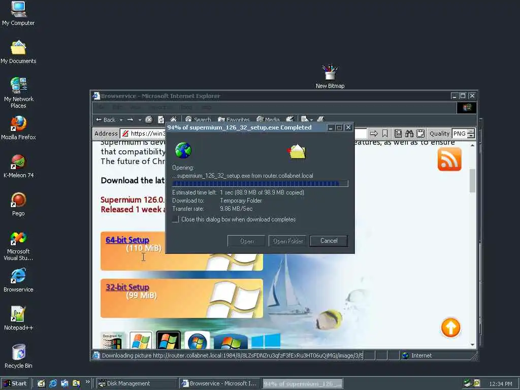The width and height of the screenshot is (520, 390).
Task: Click the bookmark icon in Browservice bar
Action: (x=385, y=134)
